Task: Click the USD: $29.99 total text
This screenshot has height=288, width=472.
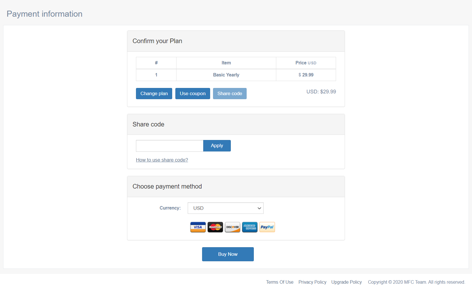Action: [321, 92]
